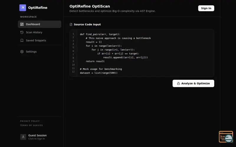Click the Sign In button
This screenshot has height=147, width=236.
tap(206, 8)
